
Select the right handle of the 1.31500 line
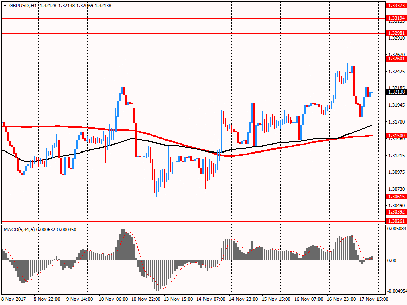[x=384, y=136]
